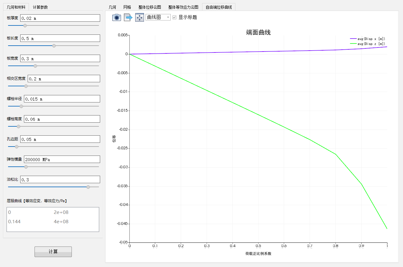Click the 相交区宽度 slider handle
Viewport: 403px width, 267px height.
26,86
